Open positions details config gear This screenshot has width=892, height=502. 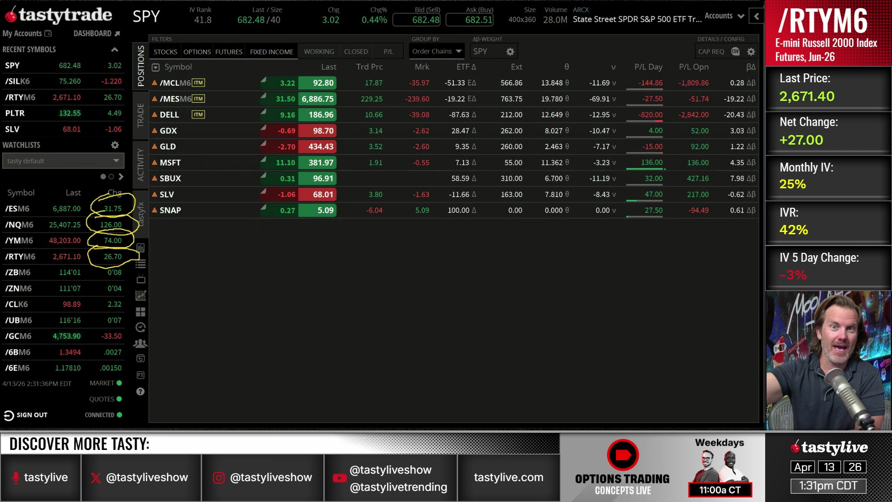pos(751,52)
